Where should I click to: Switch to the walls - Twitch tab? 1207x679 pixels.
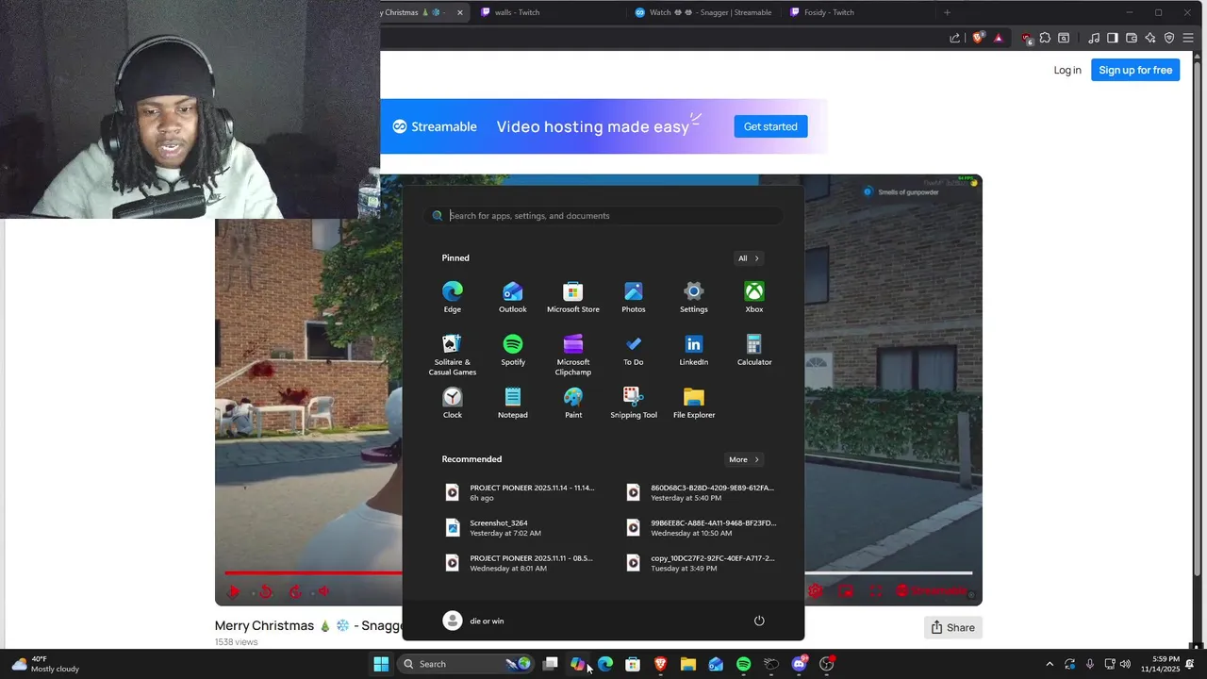550,12
